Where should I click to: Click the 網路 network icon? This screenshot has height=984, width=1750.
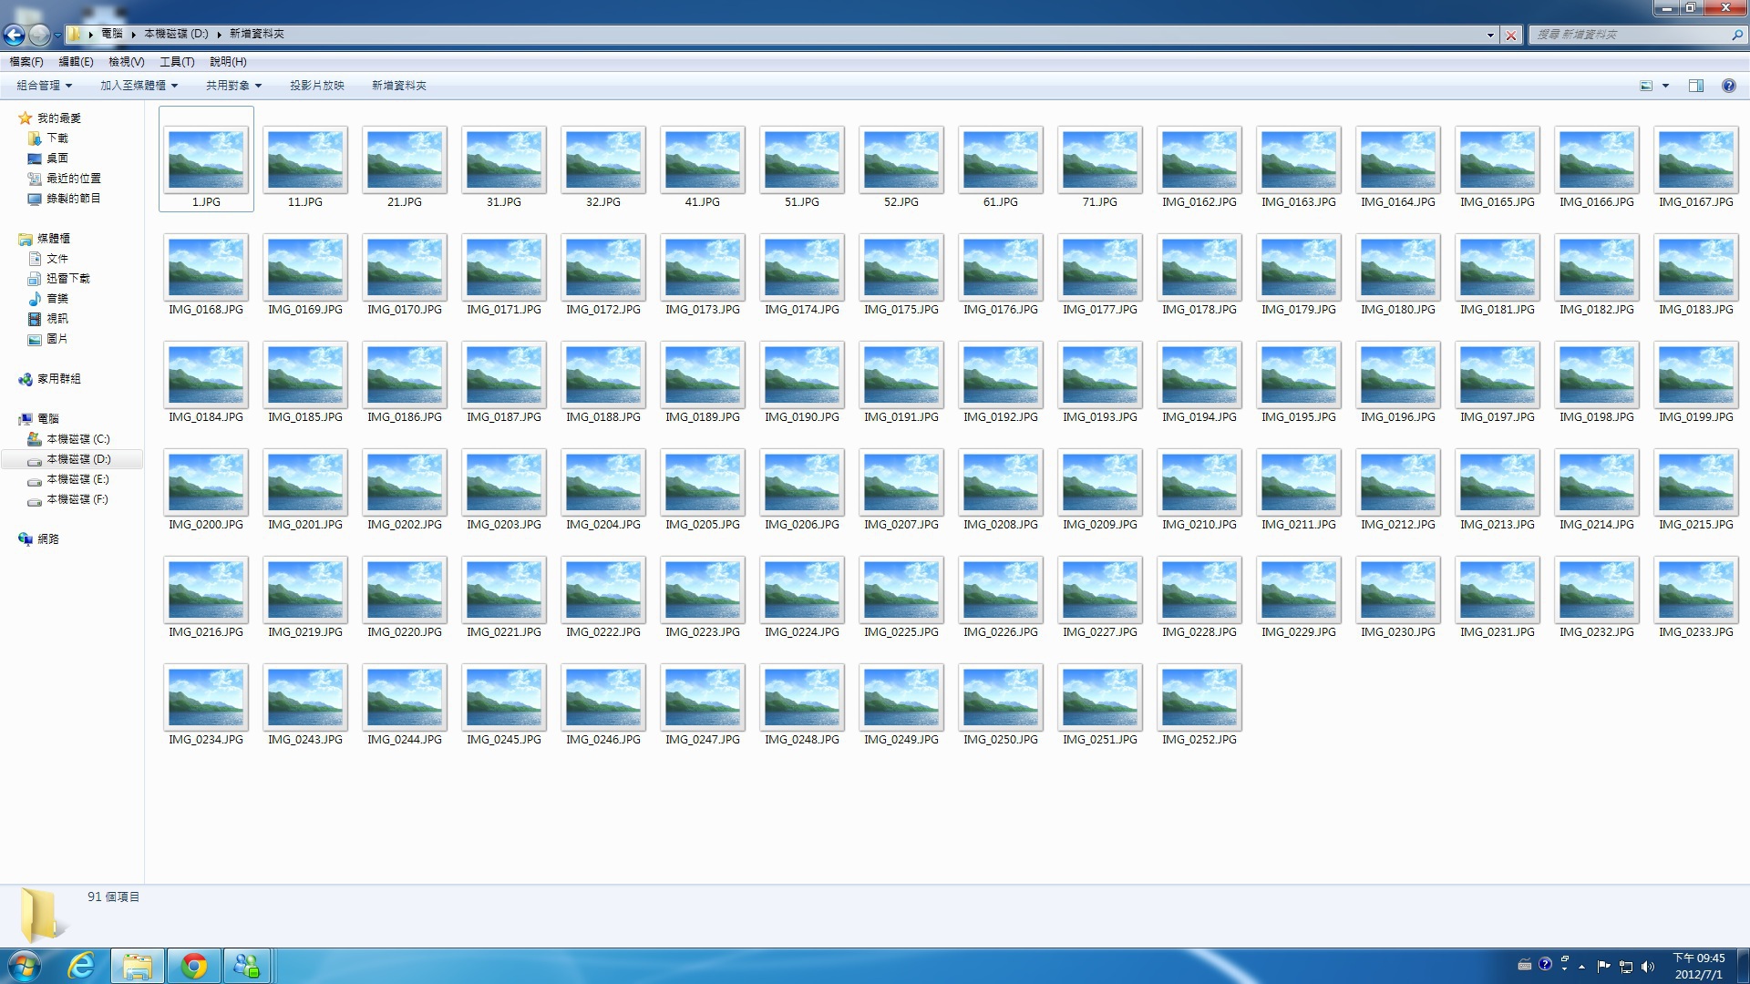tap(26, 539)
